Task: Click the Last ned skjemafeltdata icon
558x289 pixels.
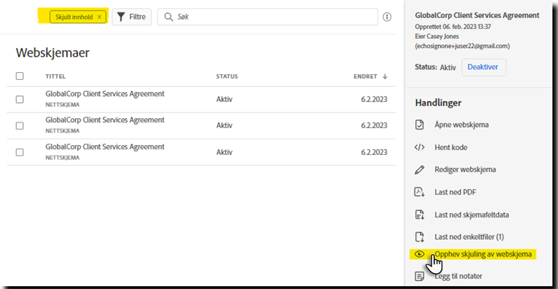Action: point(419,215)
